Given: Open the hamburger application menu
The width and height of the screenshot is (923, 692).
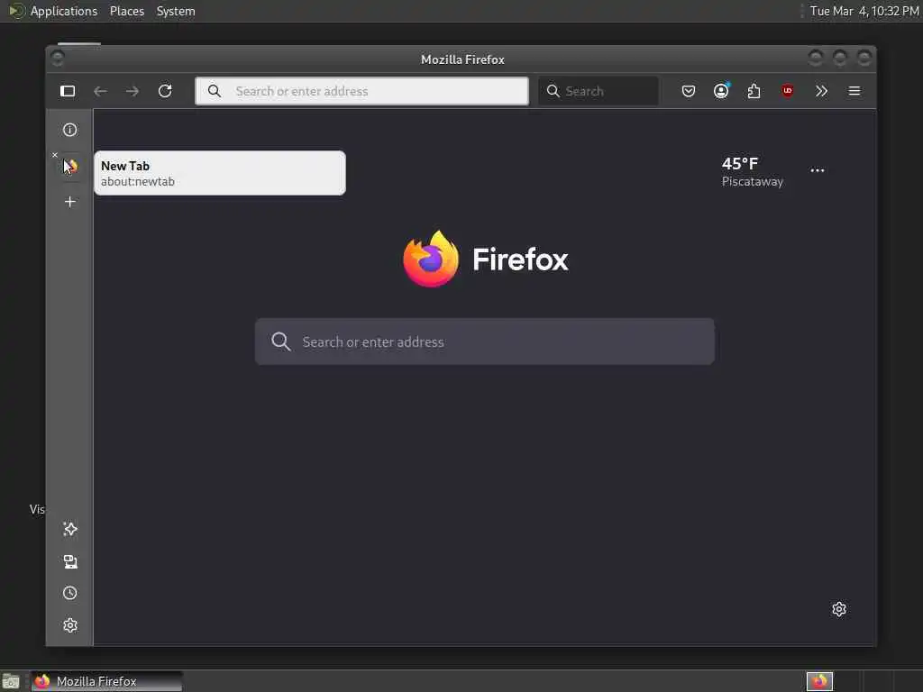Looking at the screenshot, I should coord(854,91).
